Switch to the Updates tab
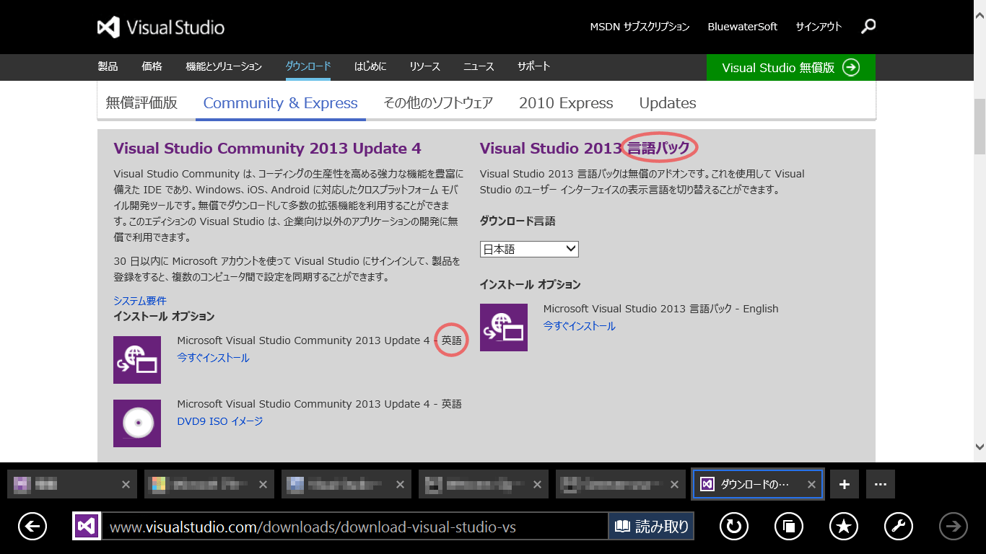This screenshot has height=554, width=986. (x=668, y=103)
